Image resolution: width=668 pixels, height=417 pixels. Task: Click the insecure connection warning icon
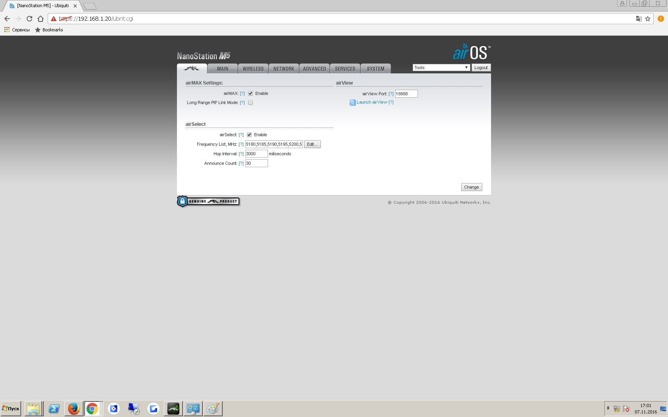pos(54,19)
